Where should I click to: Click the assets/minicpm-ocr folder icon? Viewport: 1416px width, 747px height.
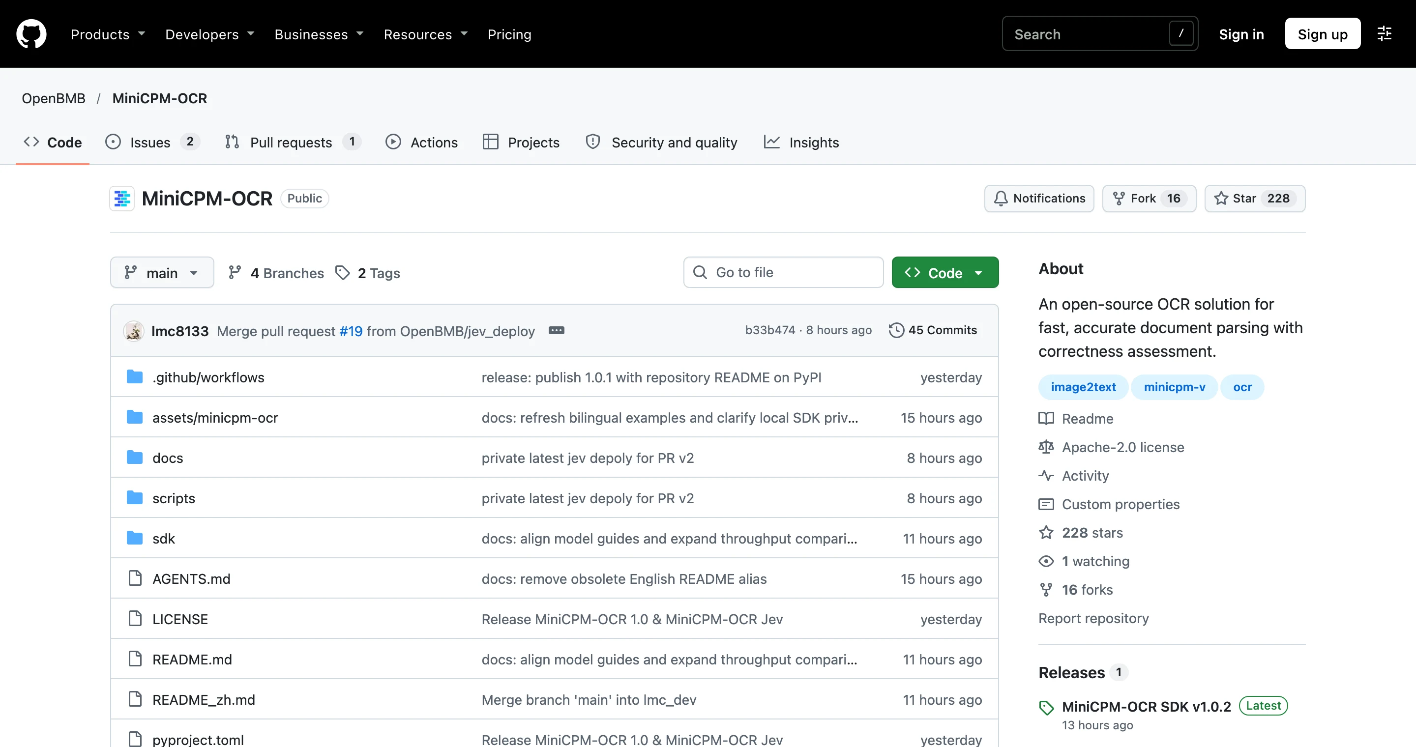(x=135, y=417)
